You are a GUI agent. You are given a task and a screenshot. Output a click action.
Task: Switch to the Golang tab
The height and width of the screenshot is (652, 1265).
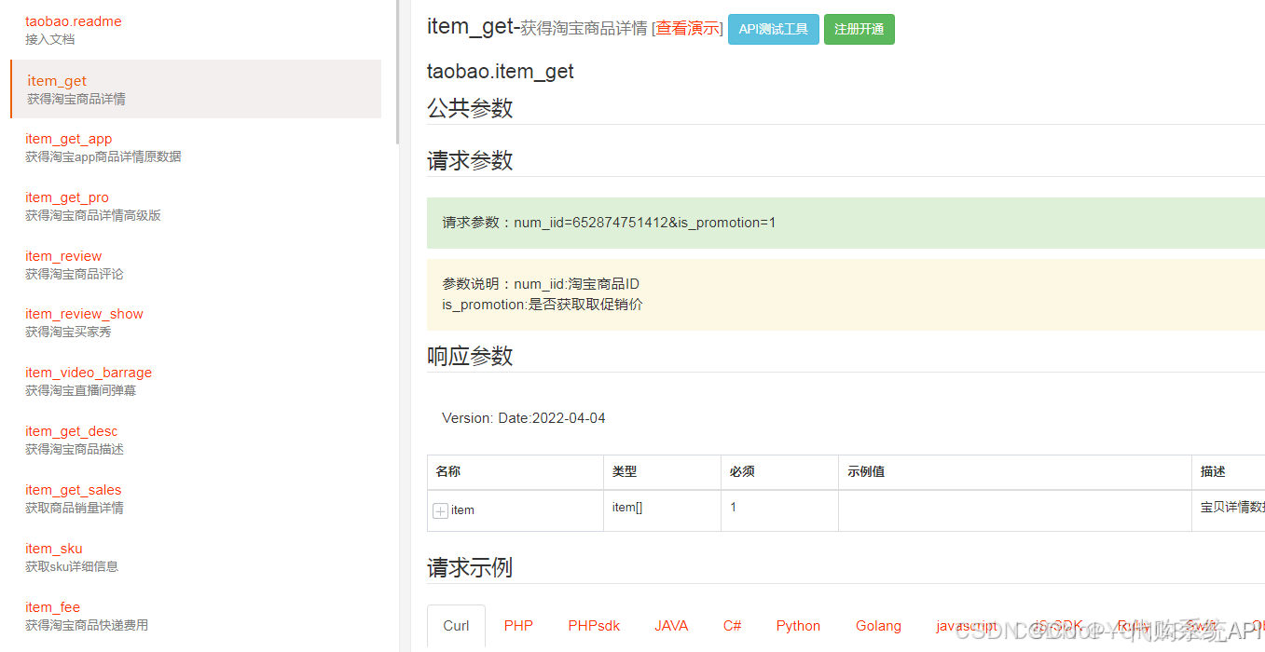click(879, 626)
